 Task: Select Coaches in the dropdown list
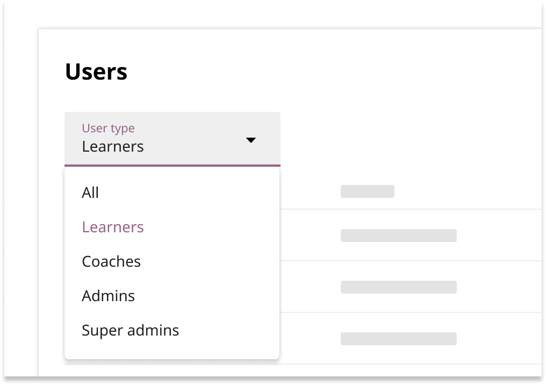(x=111, y=261)
